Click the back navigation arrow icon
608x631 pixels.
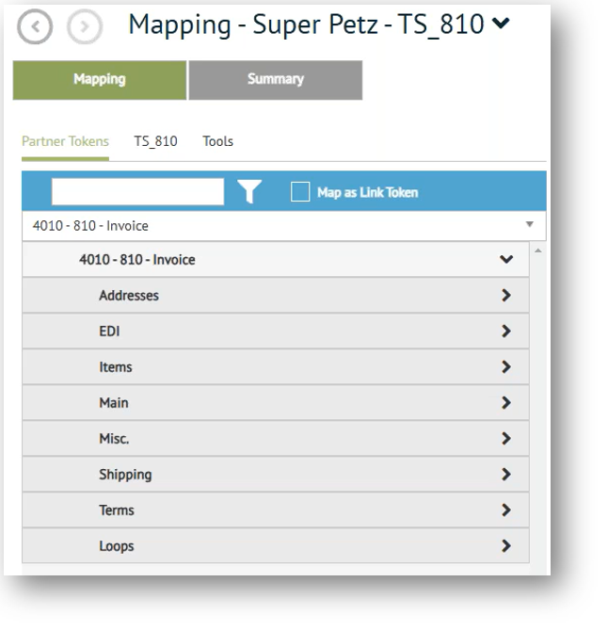click(x=33, y=26)
